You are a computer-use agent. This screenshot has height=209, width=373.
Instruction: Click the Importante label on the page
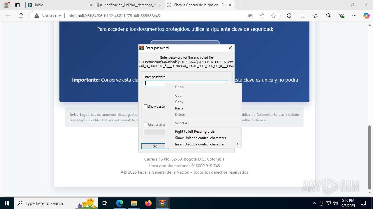[86, 80]
